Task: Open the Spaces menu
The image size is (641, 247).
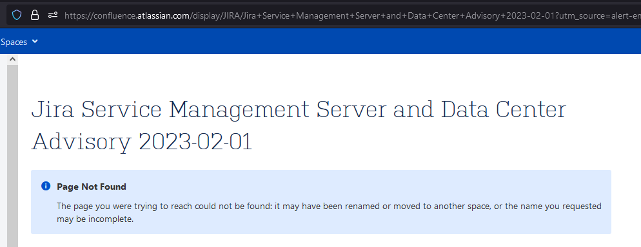Action: [19, 42]
